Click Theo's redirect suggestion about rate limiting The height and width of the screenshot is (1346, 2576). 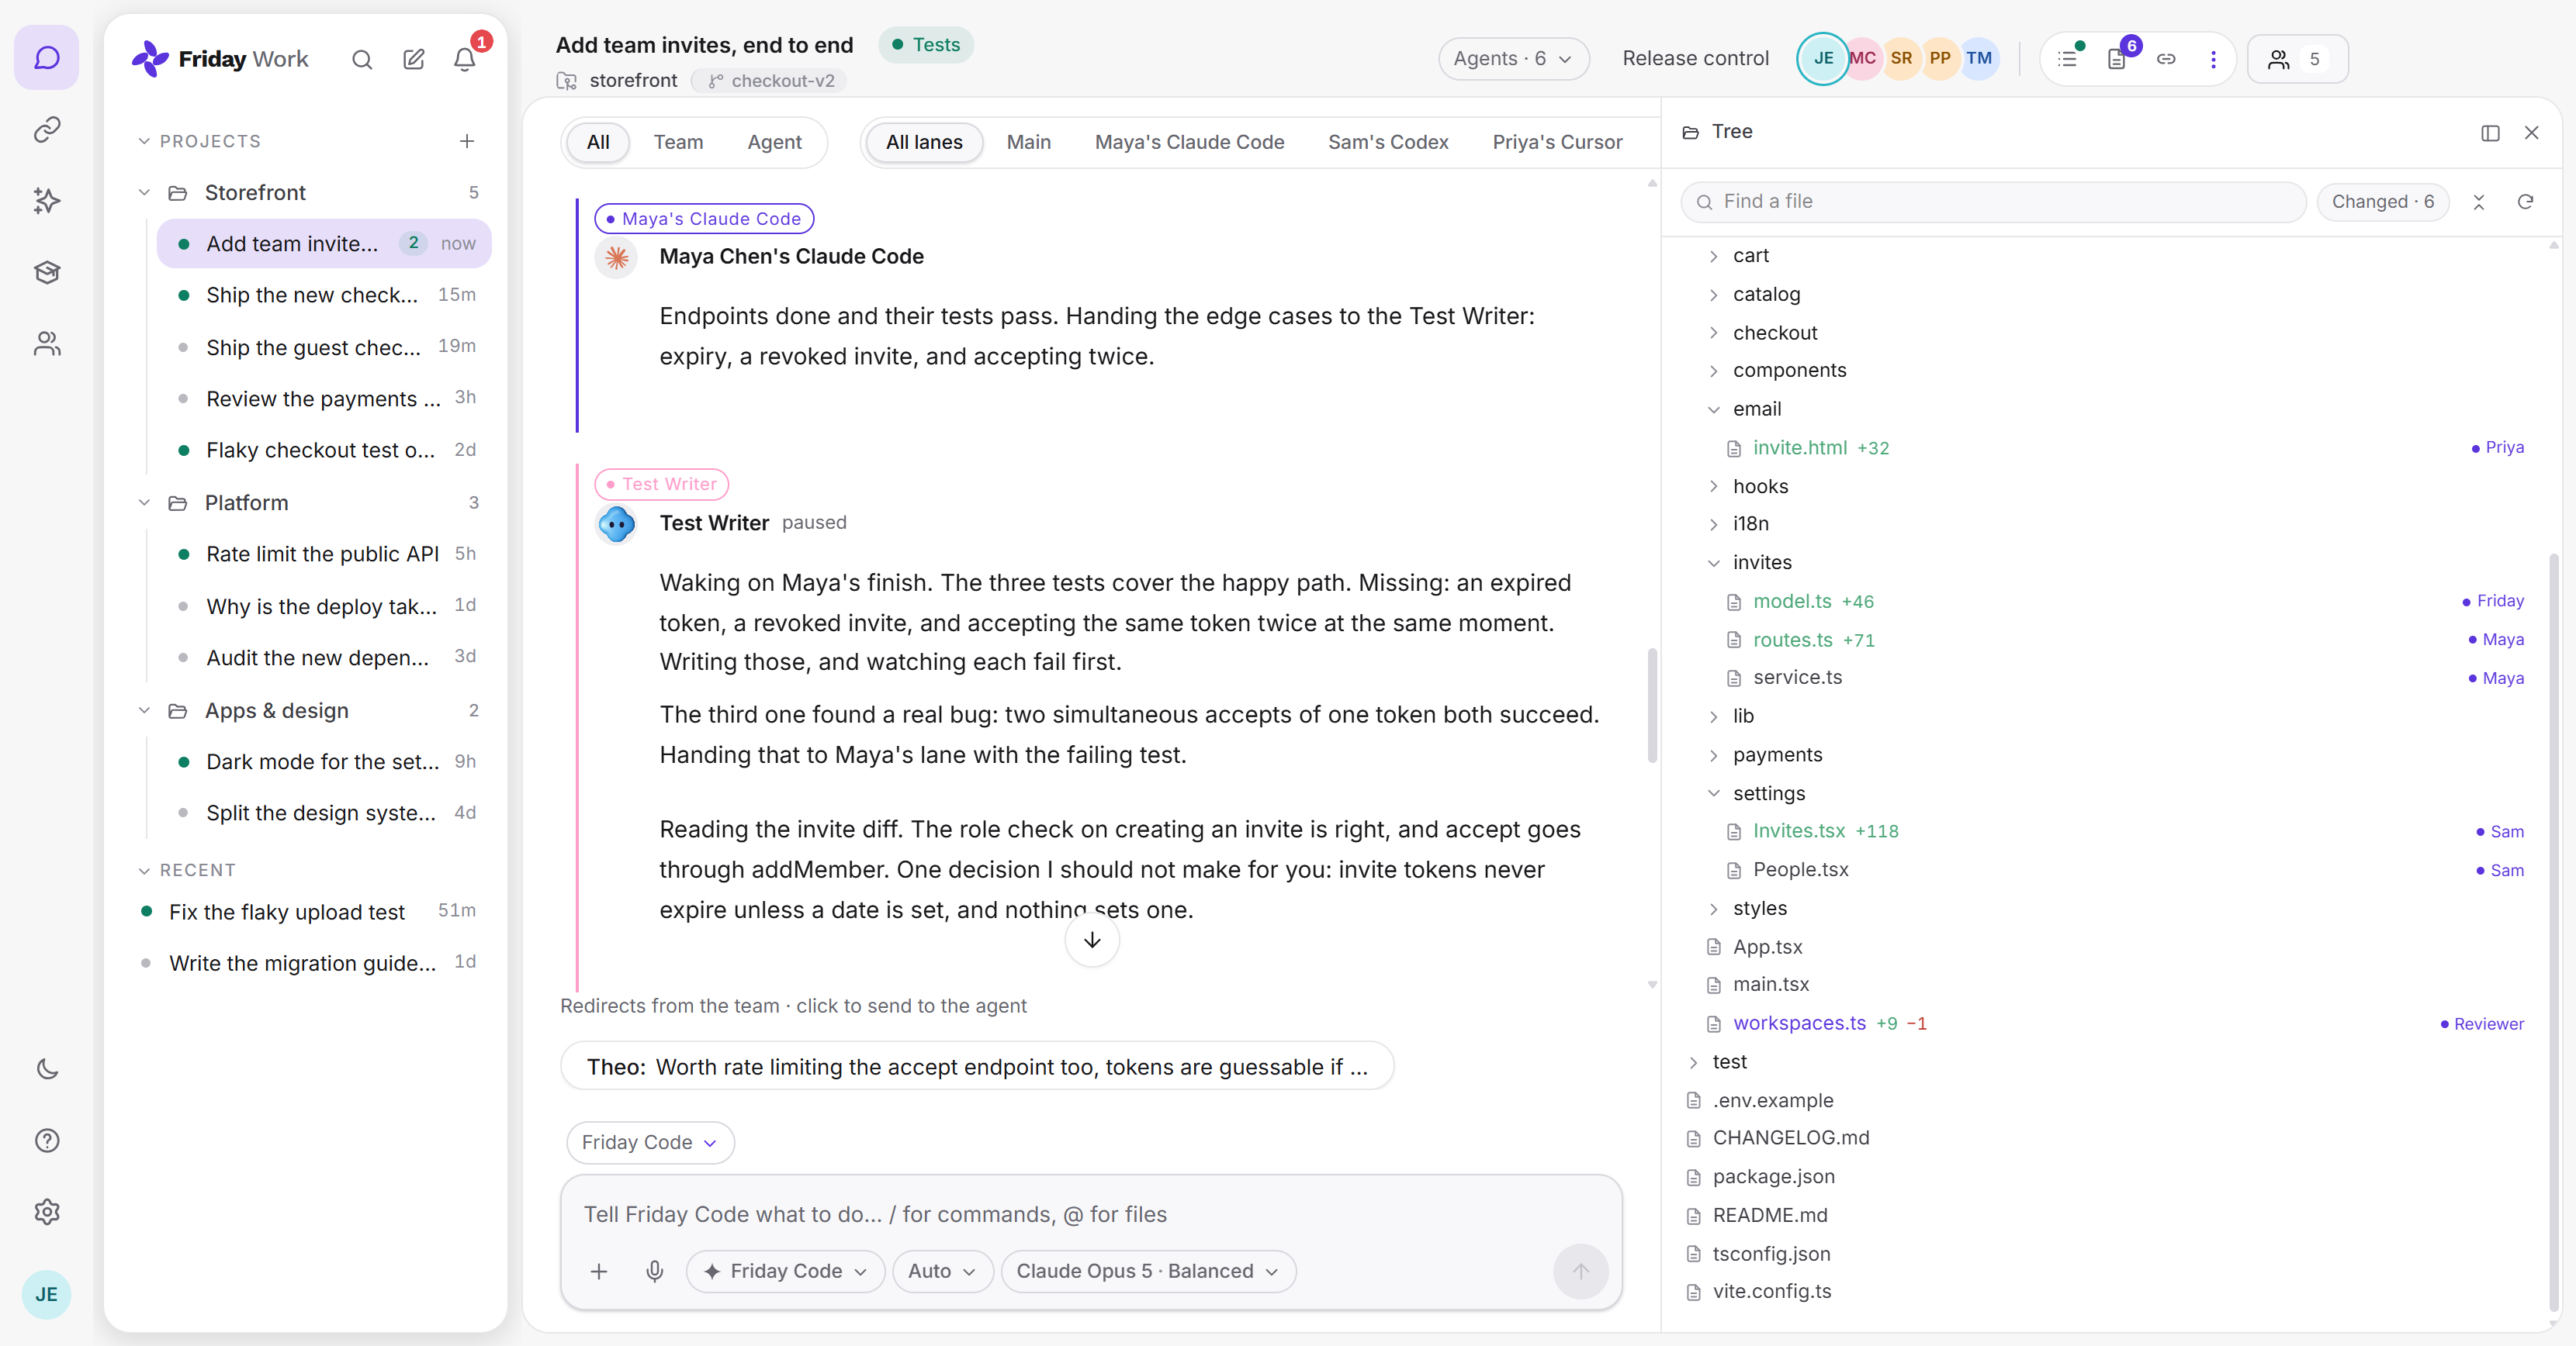point(977,1066)
